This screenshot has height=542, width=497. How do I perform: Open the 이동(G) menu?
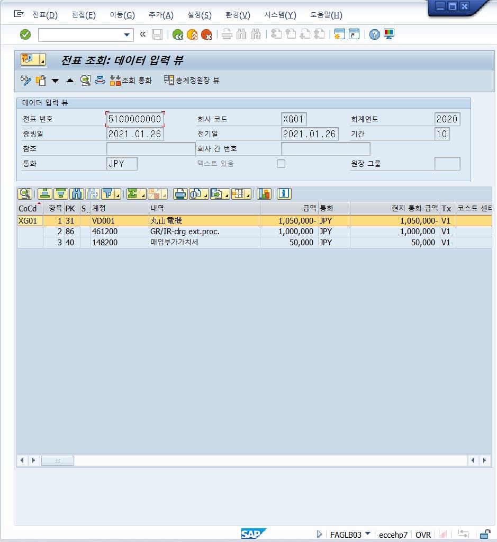coord(122,15)
